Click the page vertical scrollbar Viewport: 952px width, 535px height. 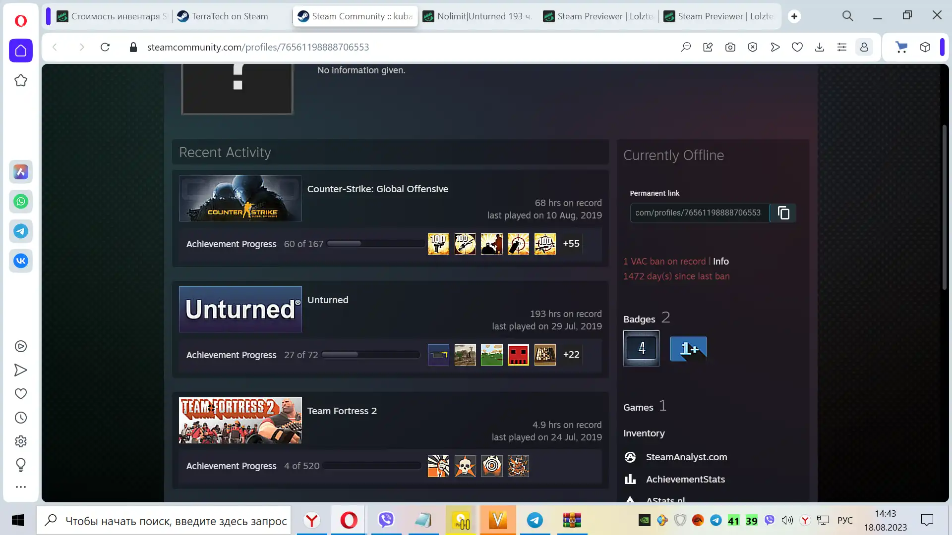point(945,208)
